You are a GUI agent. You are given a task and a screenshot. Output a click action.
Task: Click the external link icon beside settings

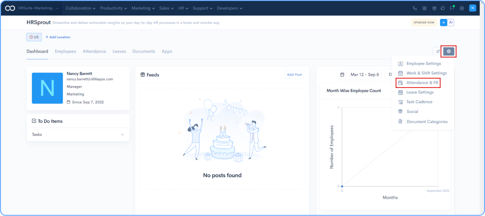438,51
